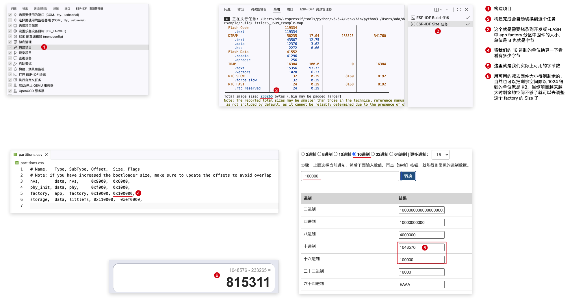Viewport: 572px width, 303px height.
Task: Open ESP-IDF: 资源管理器 tab in terminal panel
Action: tap(316, 9)
